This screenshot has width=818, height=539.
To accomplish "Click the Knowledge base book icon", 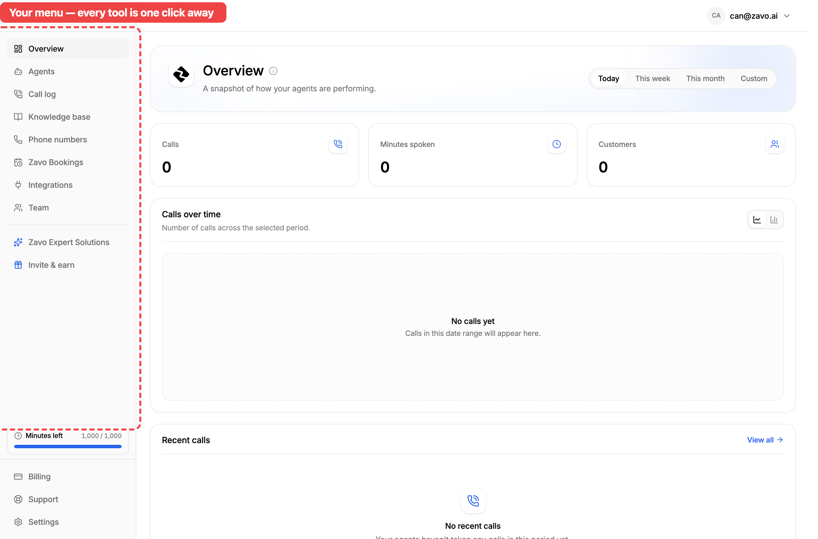I will click(x=18, y=117).
